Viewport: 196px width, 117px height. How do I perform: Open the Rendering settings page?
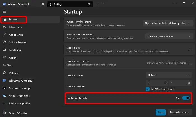(x=30, y=50)
